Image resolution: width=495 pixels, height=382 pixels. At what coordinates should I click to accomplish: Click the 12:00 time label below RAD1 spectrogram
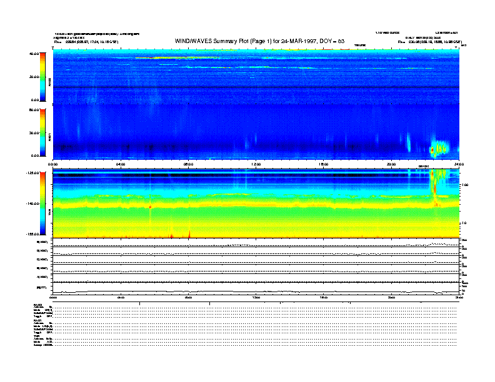pos(256,164)
